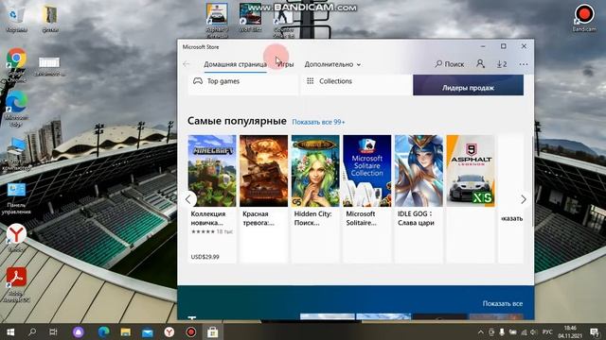This screenshot has height=340, width=606.
Task: Open the Recycle Bin on desktop
Action: point(16,19)
